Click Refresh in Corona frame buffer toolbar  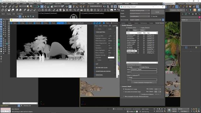[37, 23]
